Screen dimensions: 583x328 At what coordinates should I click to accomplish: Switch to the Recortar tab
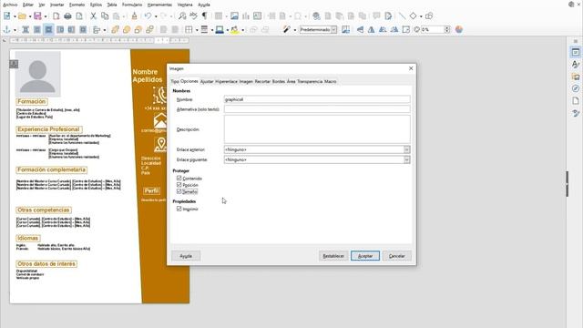262,81
